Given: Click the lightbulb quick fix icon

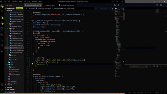Looking at the screenshot, I should pyautogui.click(x=32, y=64).
